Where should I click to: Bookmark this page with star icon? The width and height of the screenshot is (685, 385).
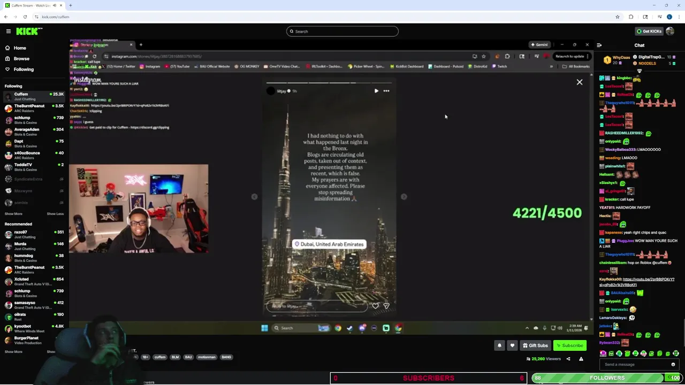(617, 17)
